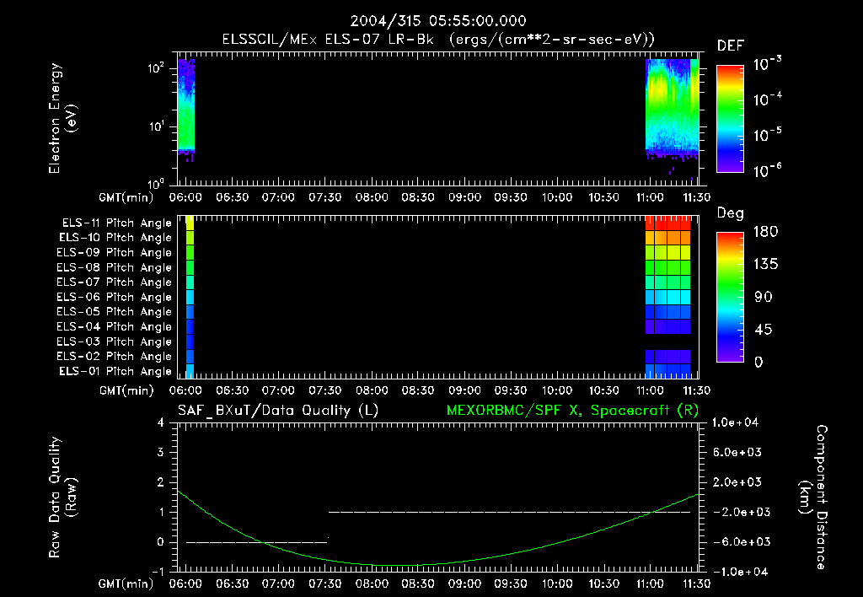Click the Deg pitch angle color bar
Viewport: 863px width, 597px height.
(x=730, y=298)
